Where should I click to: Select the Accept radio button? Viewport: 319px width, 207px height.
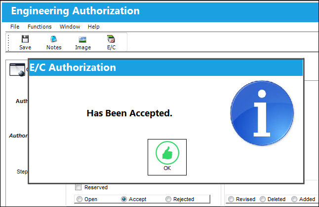123,199
